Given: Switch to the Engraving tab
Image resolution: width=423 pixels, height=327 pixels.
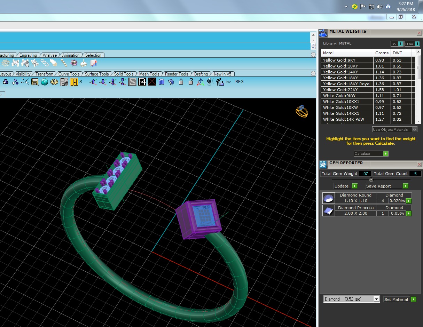Looking at the screenshot, I should tap(28, 55).
